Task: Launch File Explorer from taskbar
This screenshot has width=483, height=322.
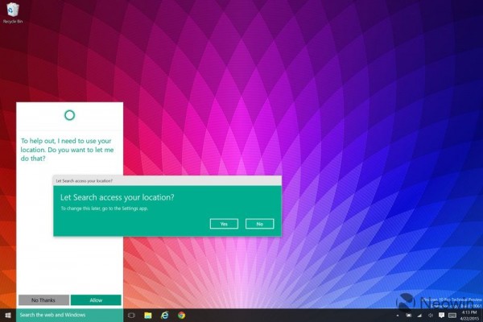Action: (148, 315)
